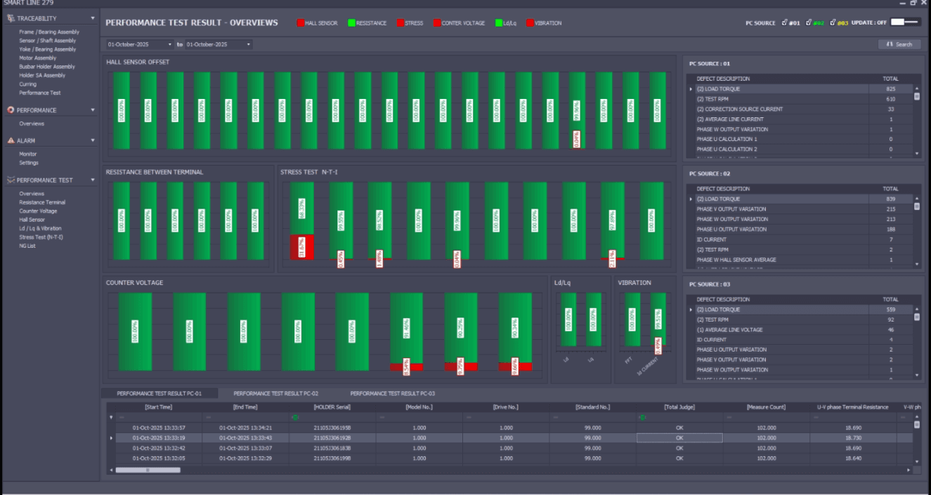Click the binoculars icon on Search button

(890, 44)
